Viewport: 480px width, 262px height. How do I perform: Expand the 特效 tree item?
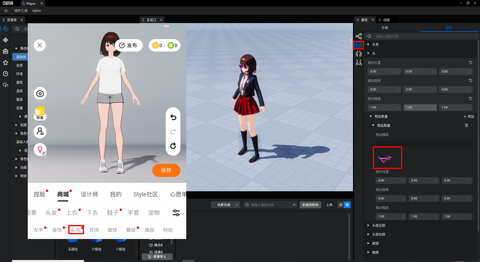click(16, 176)
